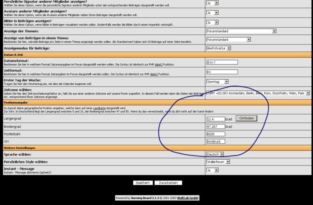
Task: Click the Zeitformat input field
Action: [x=222, y=72]
